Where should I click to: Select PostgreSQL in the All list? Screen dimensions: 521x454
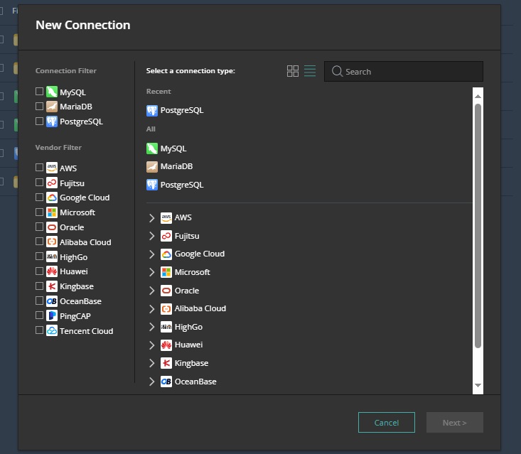tap(182, 185)
